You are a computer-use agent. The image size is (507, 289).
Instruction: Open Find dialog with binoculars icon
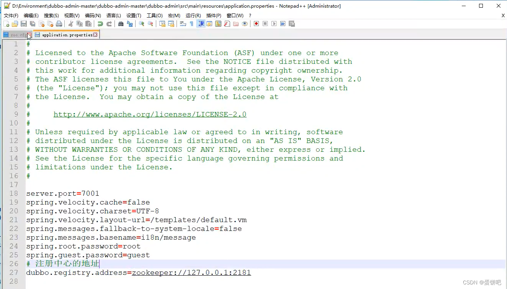pos(121,24)
